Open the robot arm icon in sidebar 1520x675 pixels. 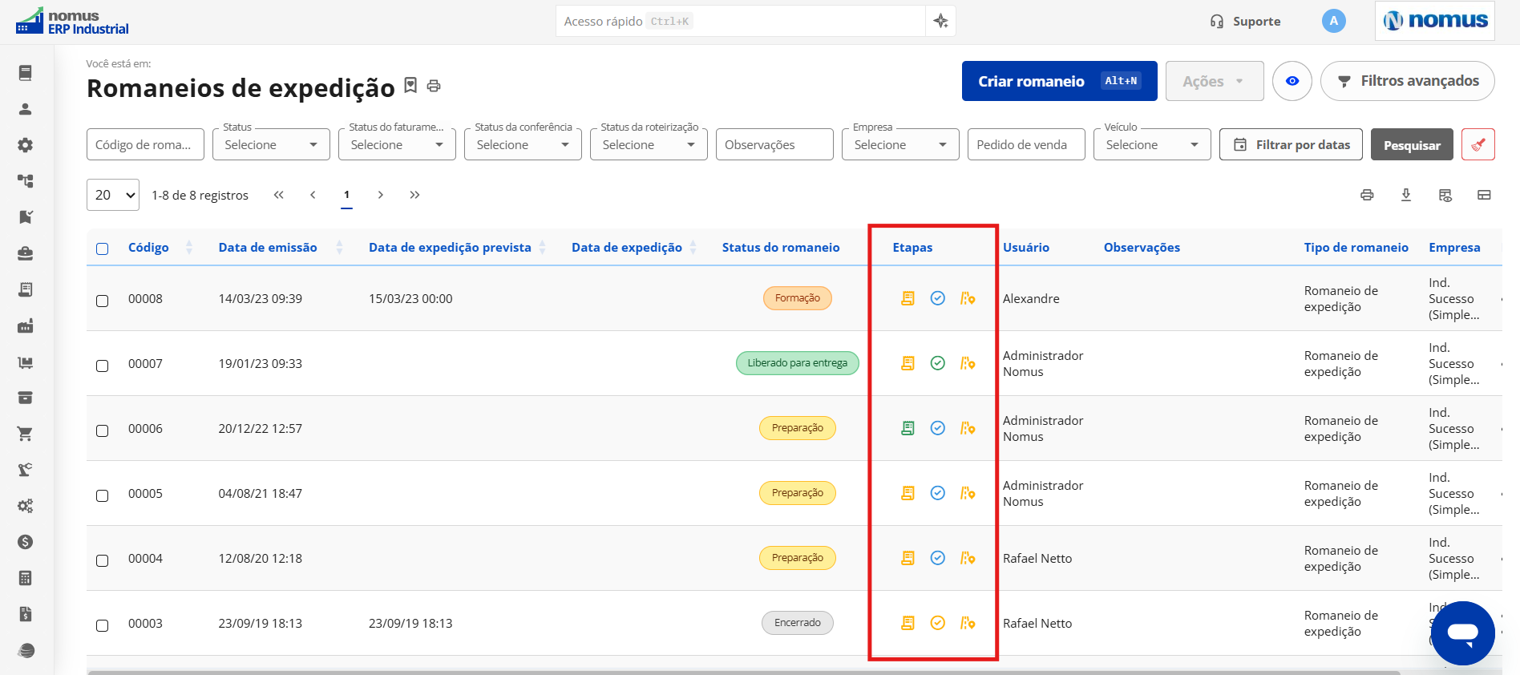[x=26, y=470]
